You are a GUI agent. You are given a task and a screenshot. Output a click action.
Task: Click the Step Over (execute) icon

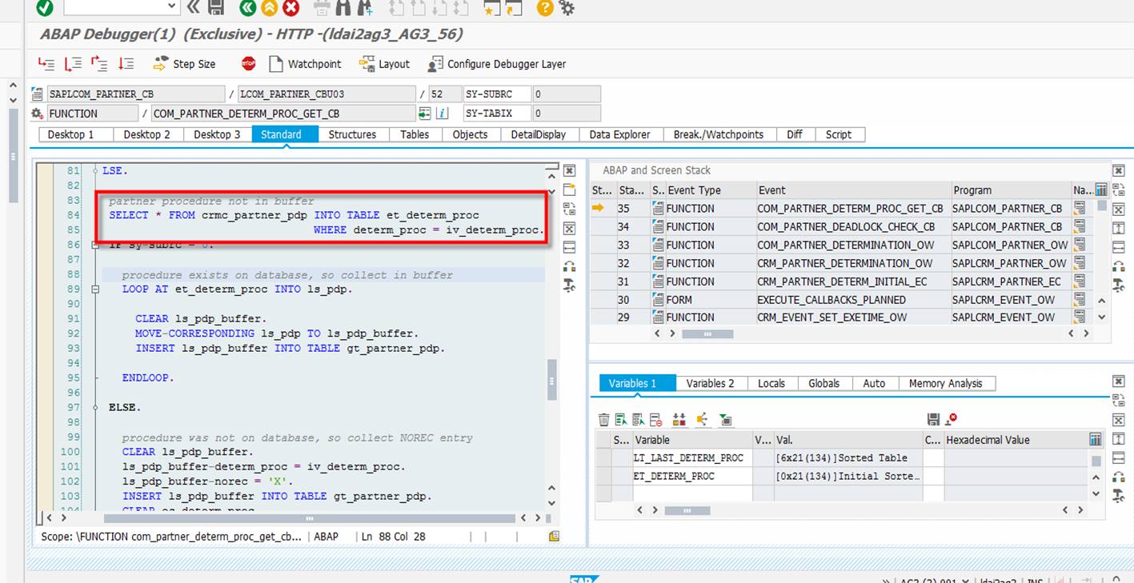click(x=73, y=64)
